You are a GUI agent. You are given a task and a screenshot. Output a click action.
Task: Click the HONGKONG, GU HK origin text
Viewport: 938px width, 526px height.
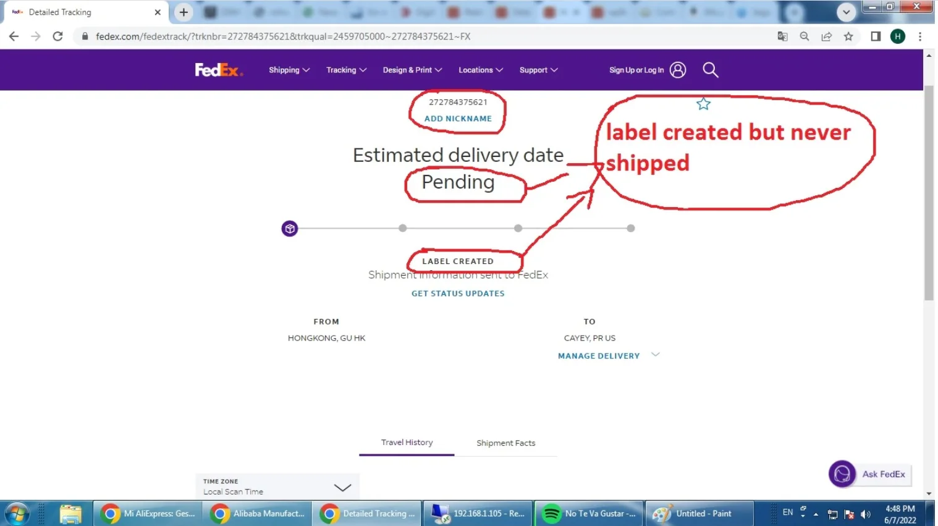(326, 338)
